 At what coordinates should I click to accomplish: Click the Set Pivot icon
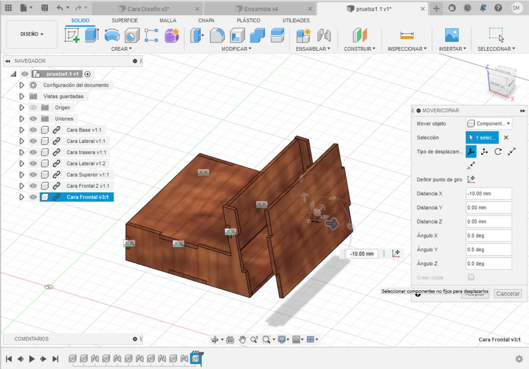pos(471,179)
